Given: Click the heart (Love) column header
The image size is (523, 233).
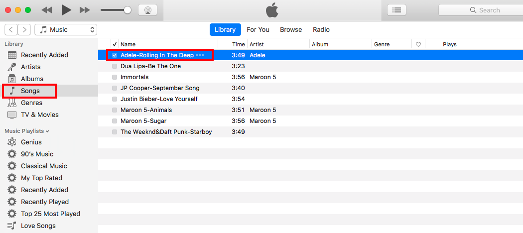Looking at the screenshot, I should (418, 44).
